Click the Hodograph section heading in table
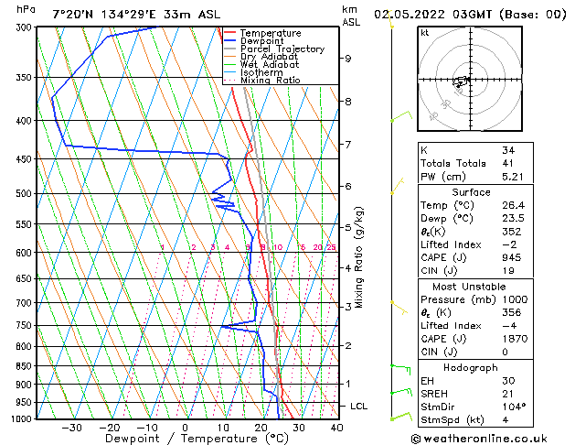The width and height of the screenshot is (575, 445). coord(471,368)
